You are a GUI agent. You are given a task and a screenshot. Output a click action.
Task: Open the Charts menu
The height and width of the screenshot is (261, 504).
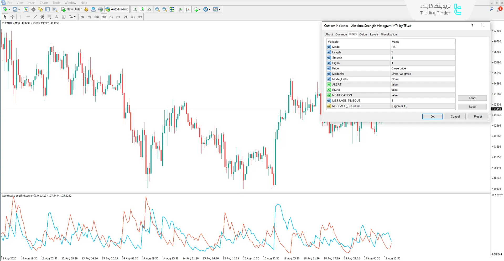pos(44,3)
